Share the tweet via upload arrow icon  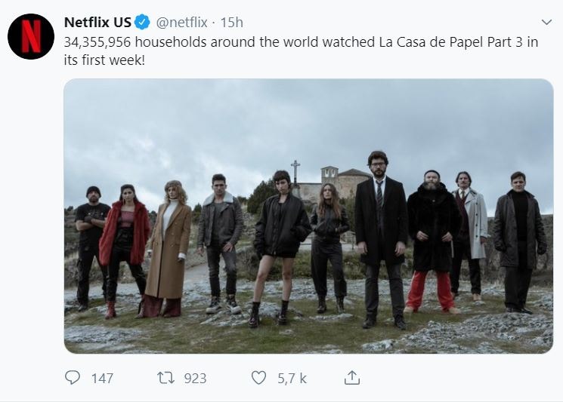click(352, 378)
